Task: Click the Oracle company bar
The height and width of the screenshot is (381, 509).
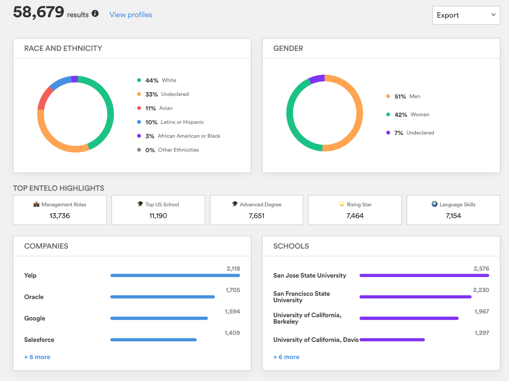Action: click(163, 297)
